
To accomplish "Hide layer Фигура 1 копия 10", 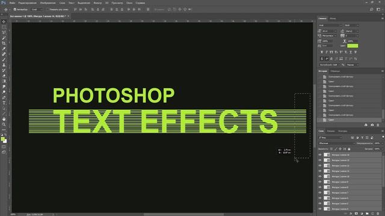I will 320,176.
